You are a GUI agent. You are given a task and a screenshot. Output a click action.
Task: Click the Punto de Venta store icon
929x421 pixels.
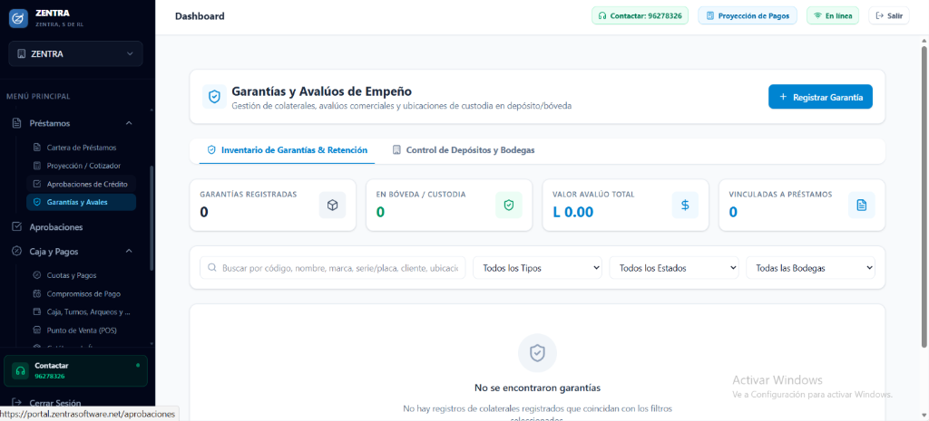[36, 330]
